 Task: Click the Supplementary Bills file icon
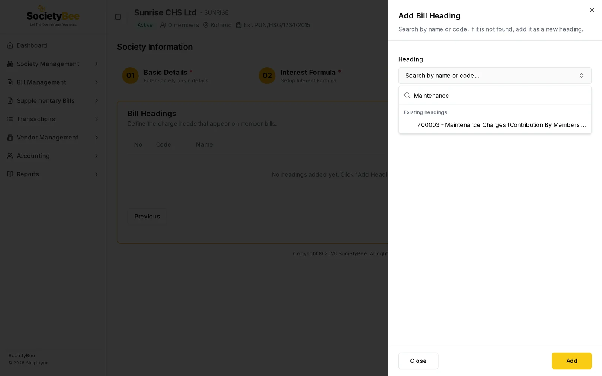click(x=10, y=101)
